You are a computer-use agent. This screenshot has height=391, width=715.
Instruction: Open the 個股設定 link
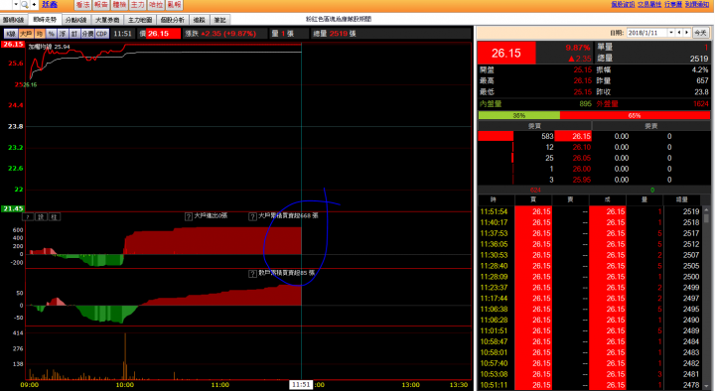point(623,4)
